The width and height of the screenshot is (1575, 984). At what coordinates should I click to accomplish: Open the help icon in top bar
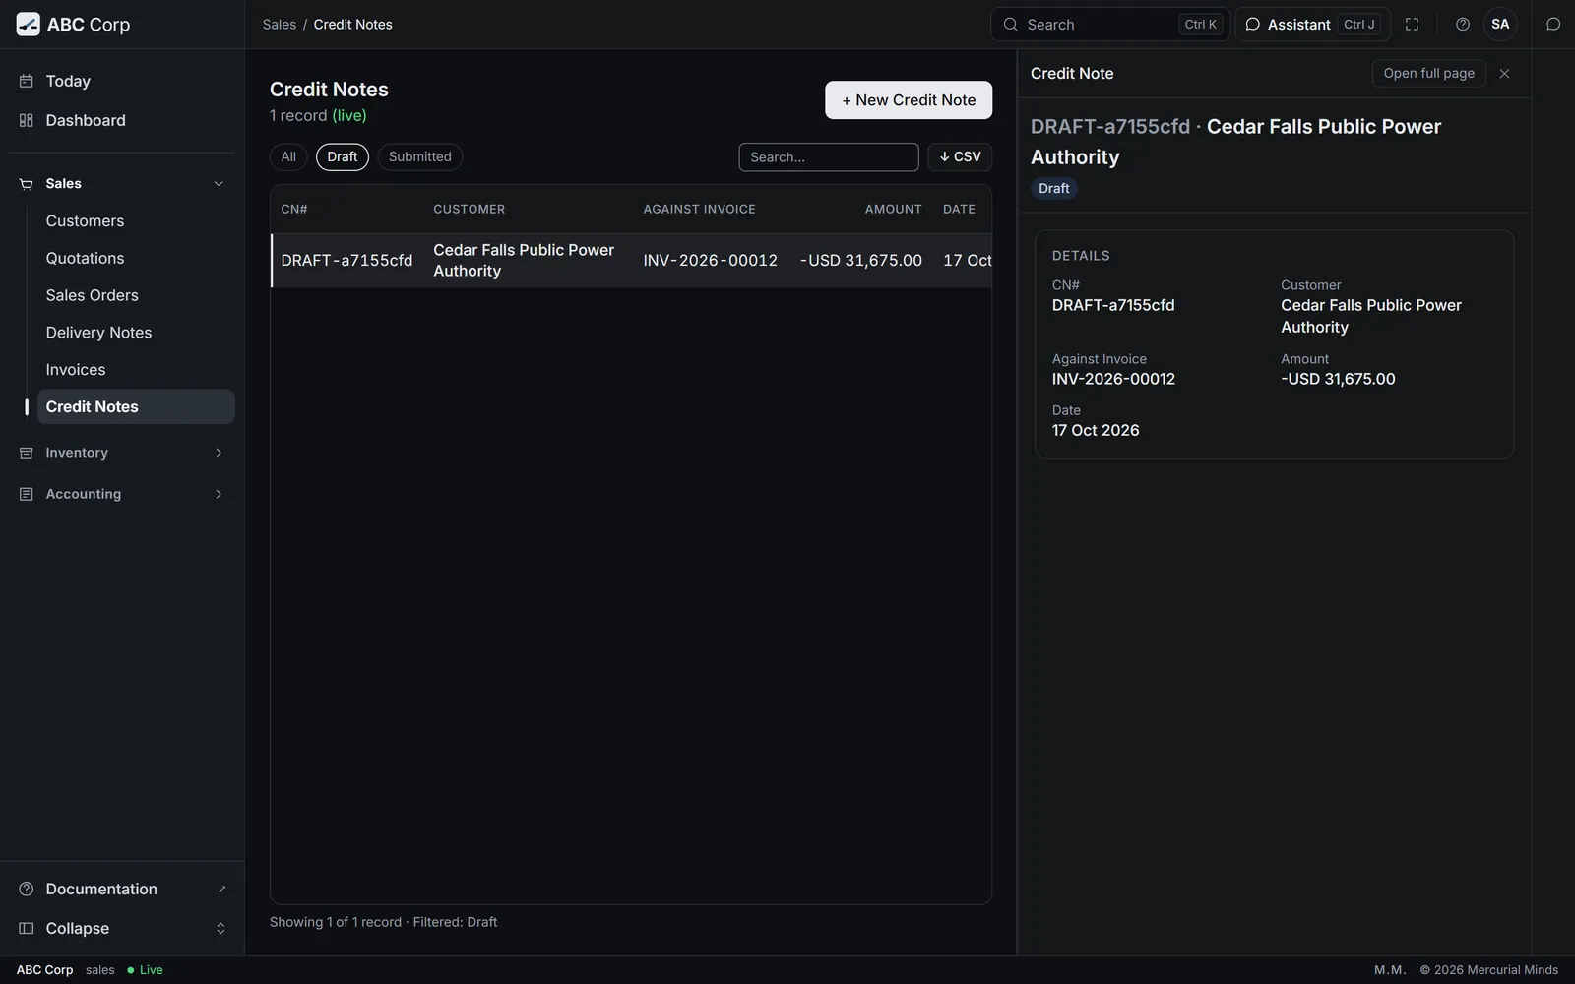coord(1463,25)
